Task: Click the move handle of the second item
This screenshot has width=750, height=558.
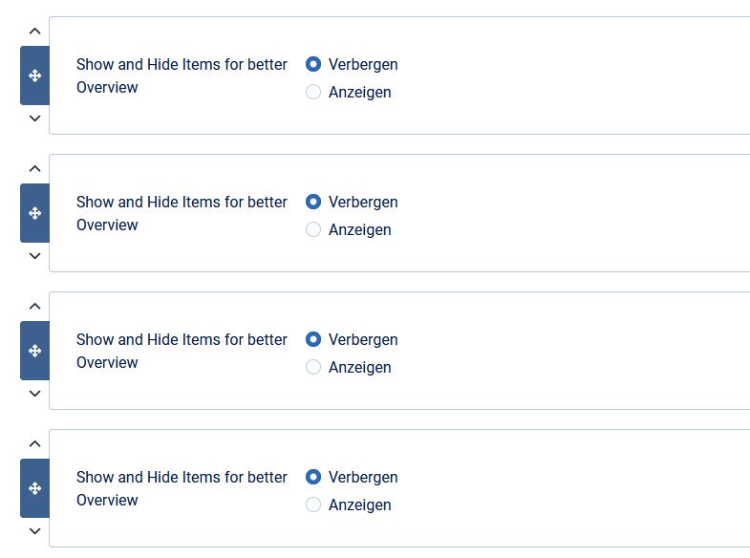Action: click(x=34, y=213)
